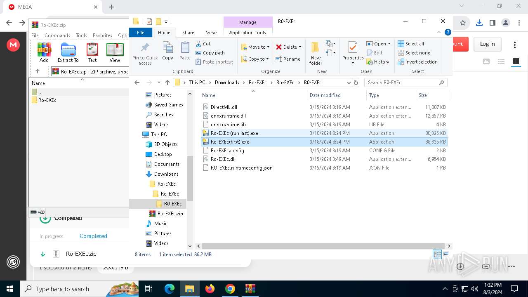Click the Manage contextual tab

click(x=247, y=22)
